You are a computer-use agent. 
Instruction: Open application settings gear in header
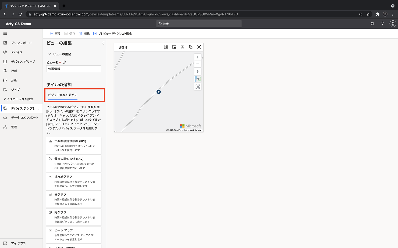(x=372, y=24)
